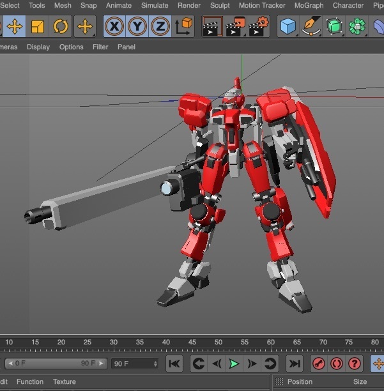The height and width of the screenshot is (391, 384).
Task: Select the Move tool in toolbar
Action: [14, 27]
